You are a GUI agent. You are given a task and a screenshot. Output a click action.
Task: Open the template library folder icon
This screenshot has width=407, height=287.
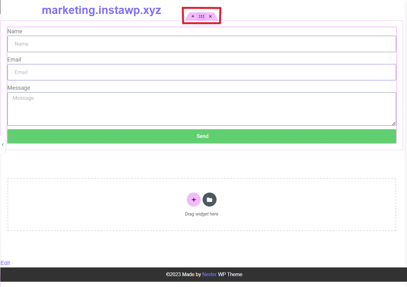click(209, 199)
